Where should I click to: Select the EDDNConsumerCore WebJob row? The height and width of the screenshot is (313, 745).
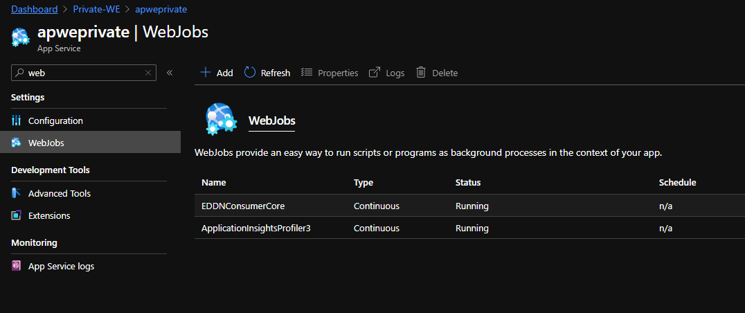point(243,206)
